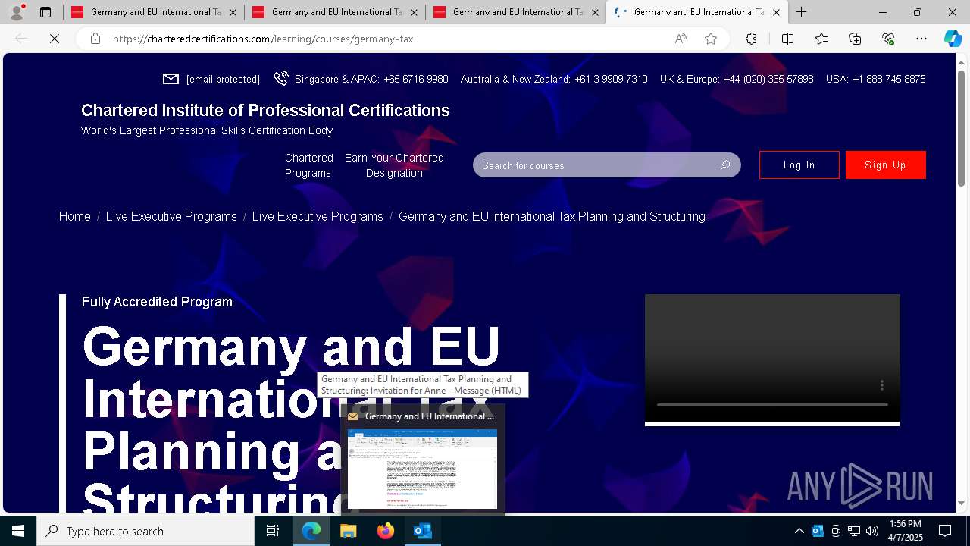970x546 pixels.
Task: Click the Edge taskbar icon
Action: (311, 531)
